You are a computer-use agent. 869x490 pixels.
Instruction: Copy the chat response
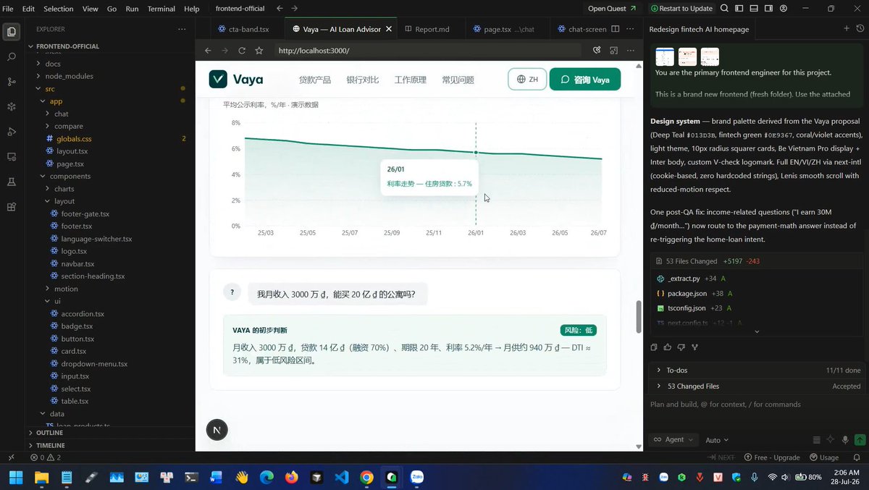[x=654, y=347]
